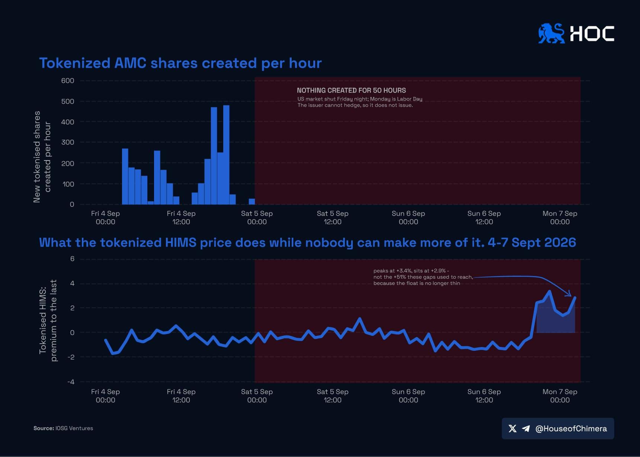Open the @HouseofChimera handle

click(x=571, y=428)
